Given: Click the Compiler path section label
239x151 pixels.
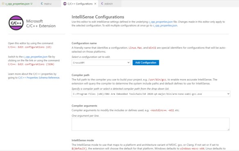Looking at the screenshot, I should click(81, 75).
